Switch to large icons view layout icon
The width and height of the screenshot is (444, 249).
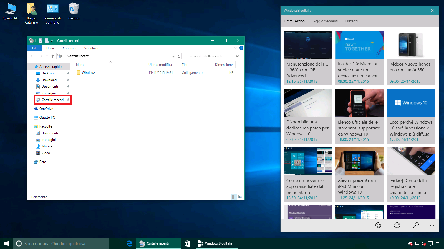(x=240, y=197)
